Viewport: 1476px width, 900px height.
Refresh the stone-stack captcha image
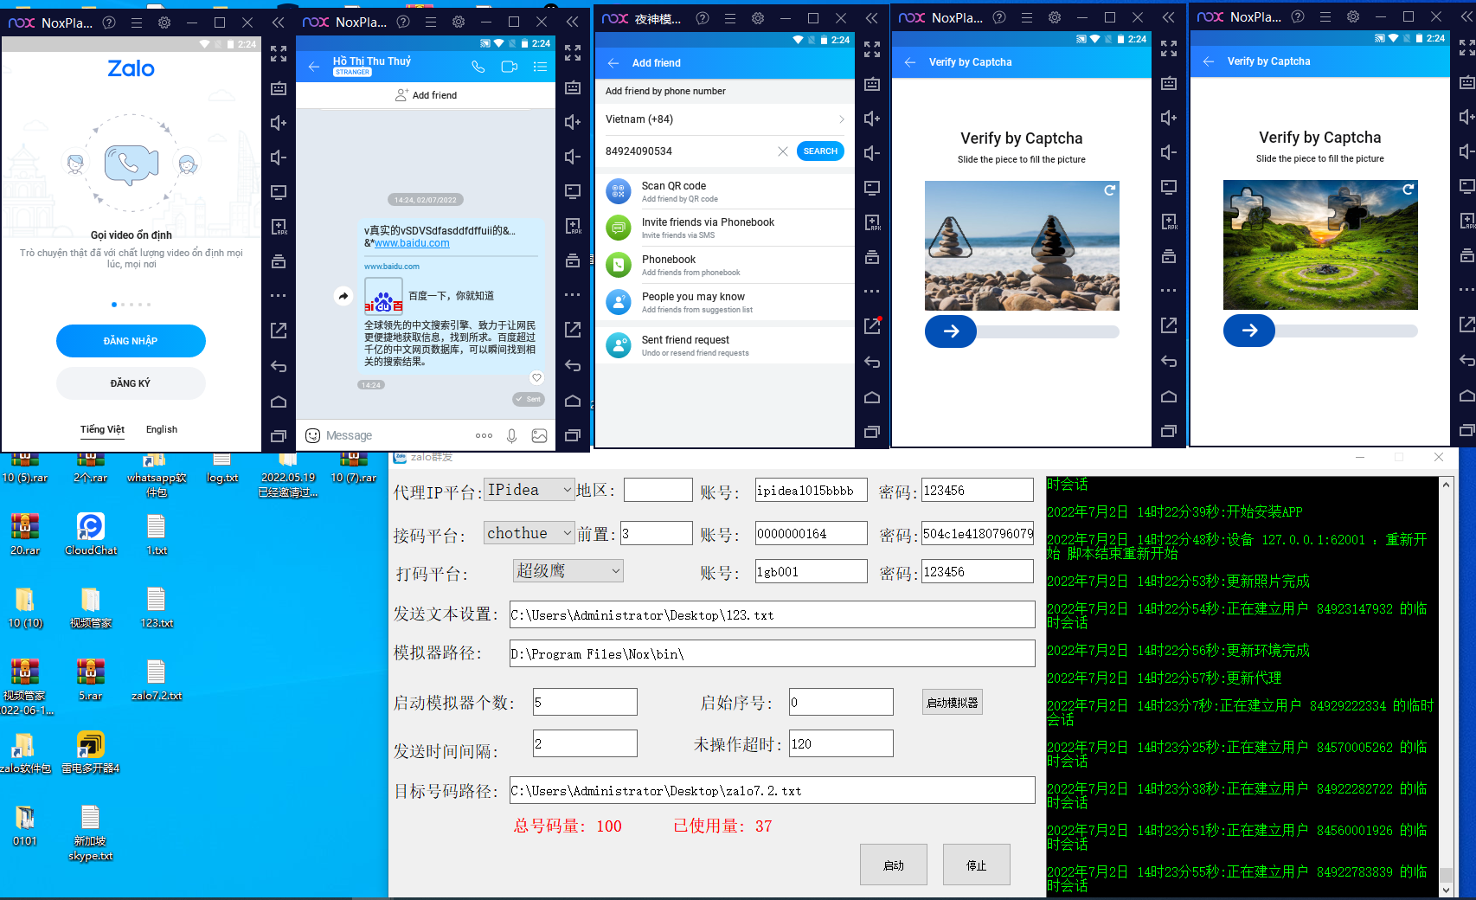click(1109, 190)
